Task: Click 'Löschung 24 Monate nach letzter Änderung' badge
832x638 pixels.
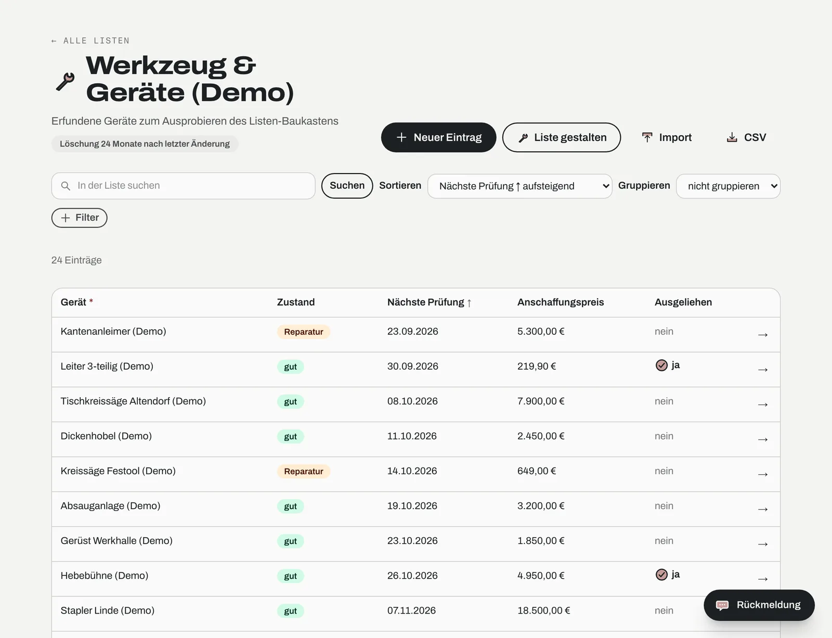Action: point(145,144)
